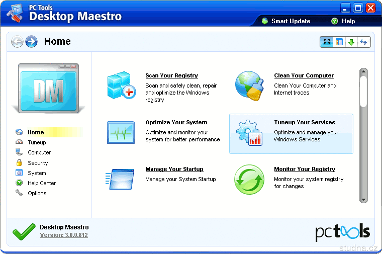Open the Scan Your Registry link
Screen dimensions: 382x254
click(172, 75)
